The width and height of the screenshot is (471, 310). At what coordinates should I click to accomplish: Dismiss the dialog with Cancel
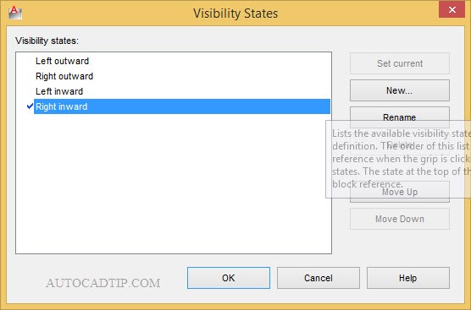point(319,278)
